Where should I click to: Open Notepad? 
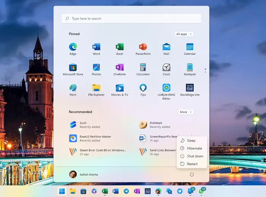(190, 70)
